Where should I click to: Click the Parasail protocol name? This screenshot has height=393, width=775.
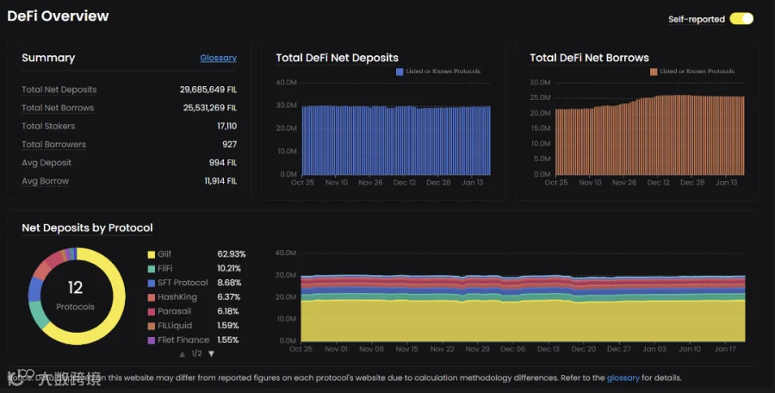tap(175, 311)
